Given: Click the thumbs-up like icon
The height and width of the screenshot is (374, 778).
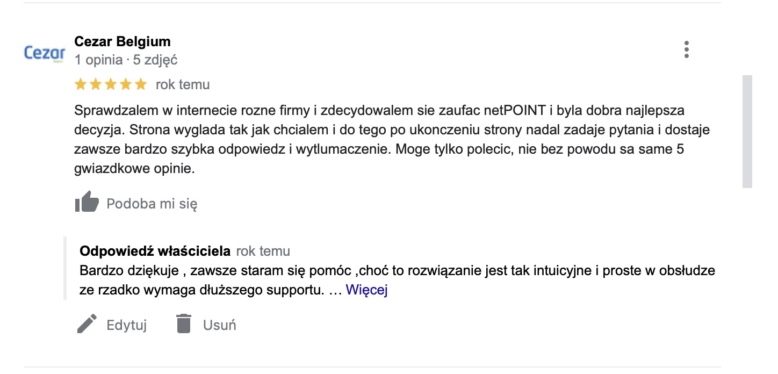Looking at the screenshot, I should 87,203.
